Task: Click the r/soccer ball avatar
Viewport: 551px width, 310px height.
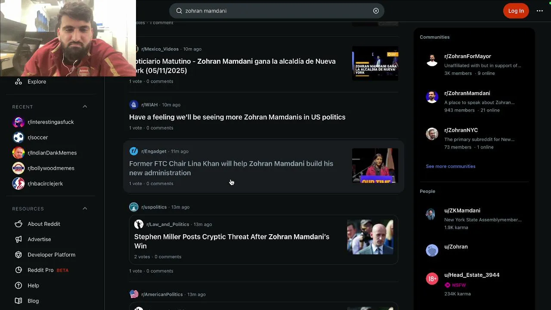Action: [x=19, y=137]
